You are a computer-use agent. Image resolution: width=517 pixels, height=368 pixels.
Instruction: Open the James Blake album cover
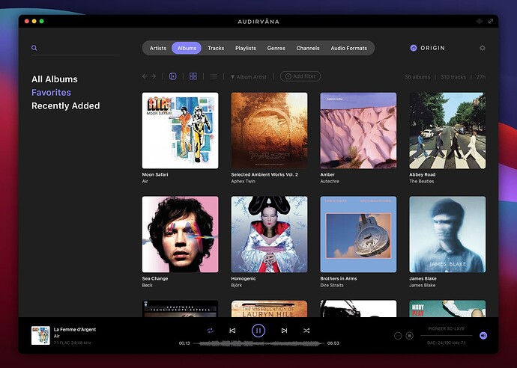point(447,234)
